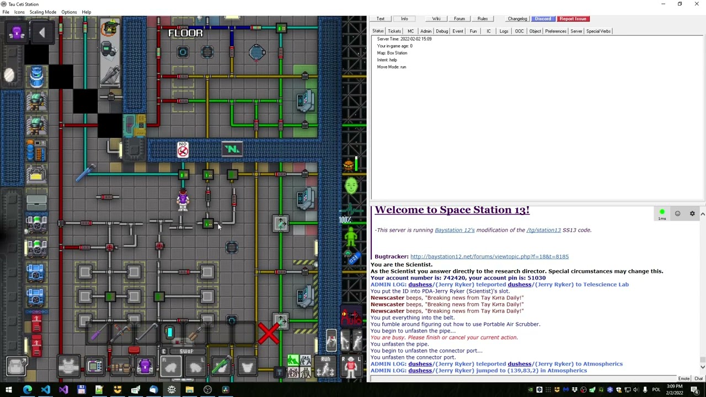
Task: Click the PDA ID slot icon
Action: (x=95, y=366)
